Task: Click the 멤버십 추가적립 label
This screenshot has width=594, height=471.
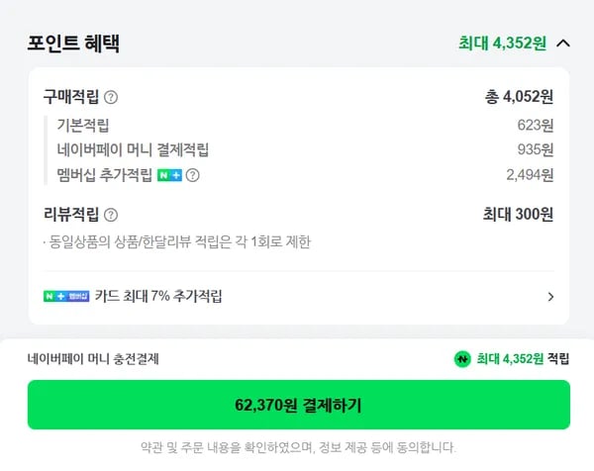Action: click(x=105, y=175)
